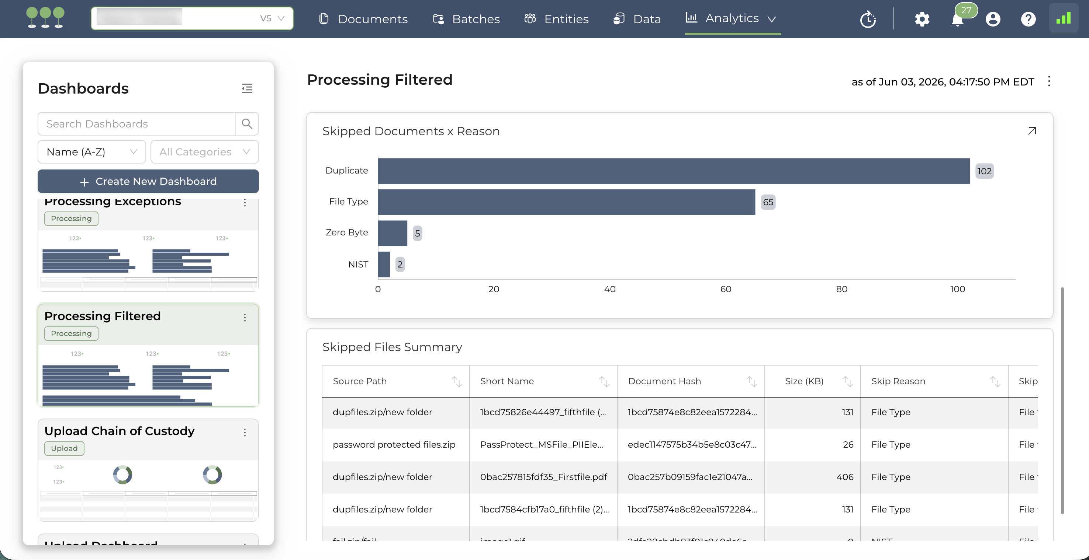Select 'PassProtect_MSFile_PIIEle...' short name cell
This screenshot has width=1089, height=560.
pyautogui.click(x=543, y=445)
